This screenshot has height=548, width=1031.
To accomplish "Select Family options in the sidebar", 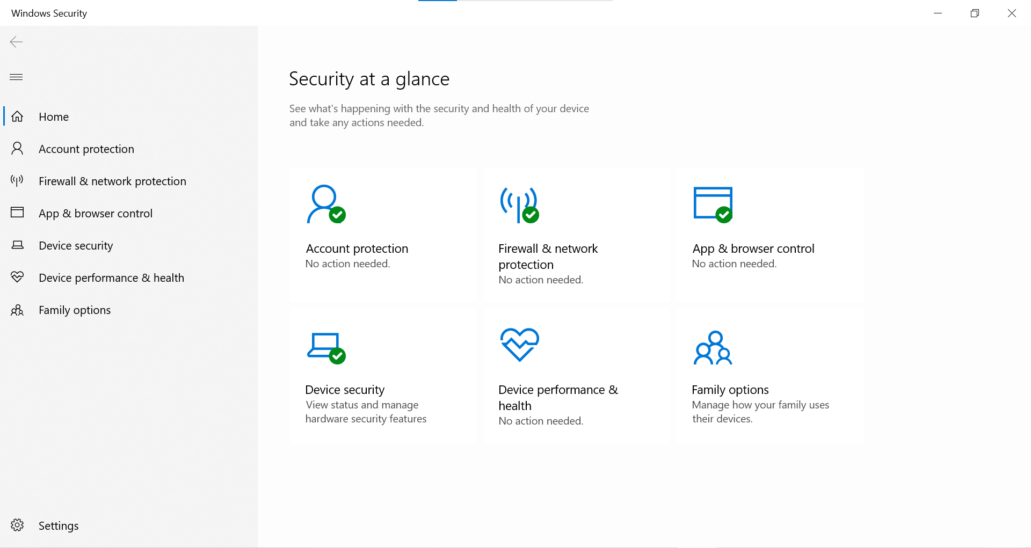I will point(129,310).
